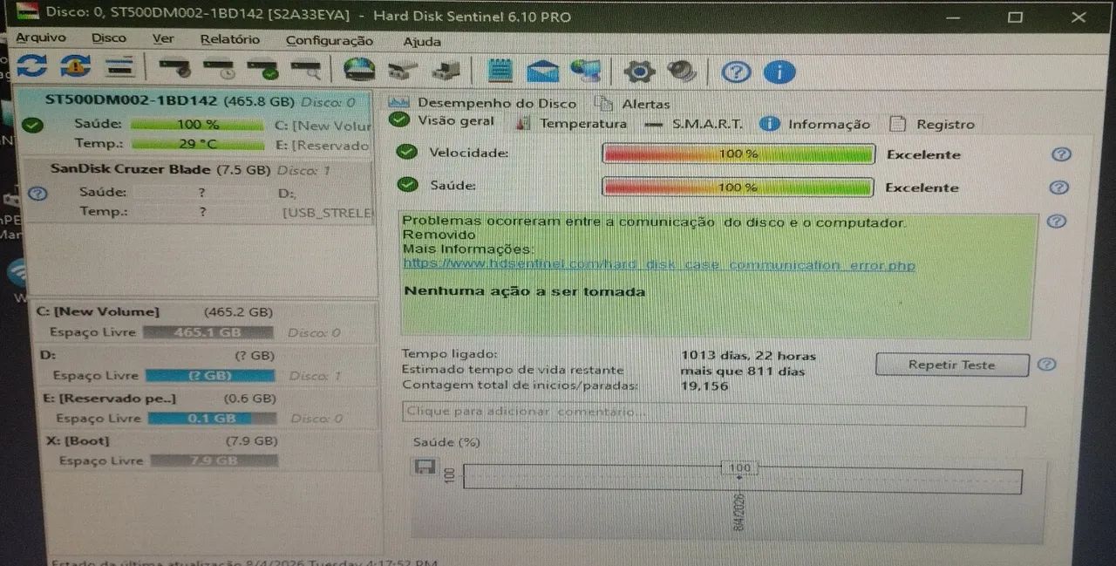This screenshot has height=566, width=1116.
Task: Click the 0.1 GB free space bar
Action: click(212, 419)
